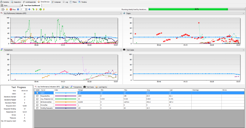Click Pages icon beside top-right chart dropdown
Screen dimensions: 246x128
point(124,13)
